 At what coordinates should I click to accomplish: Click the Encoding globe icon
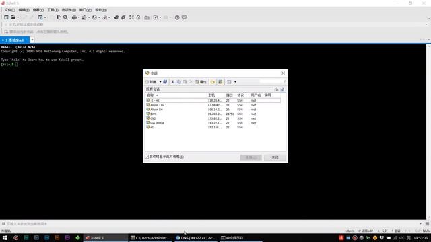tap(94, 17)
